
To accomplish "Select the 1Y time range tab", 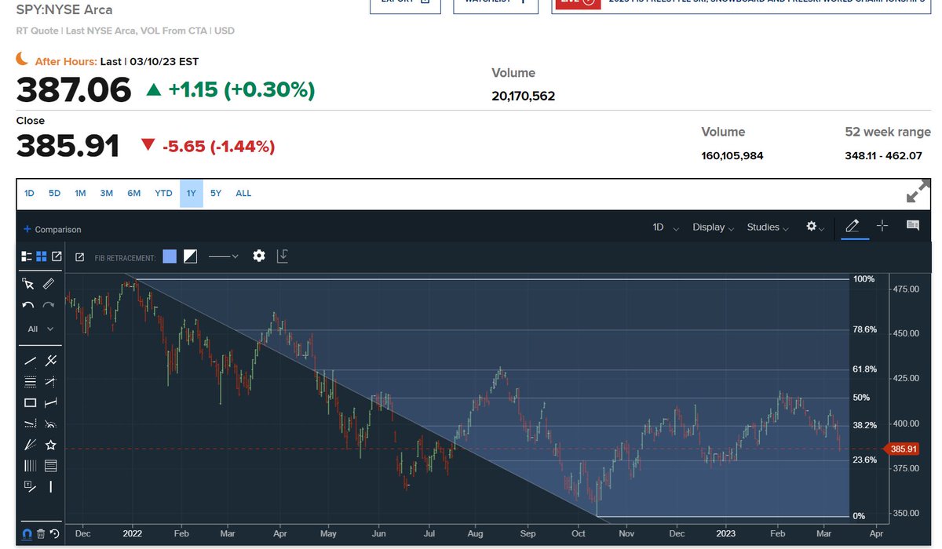I will pos(192,193).
